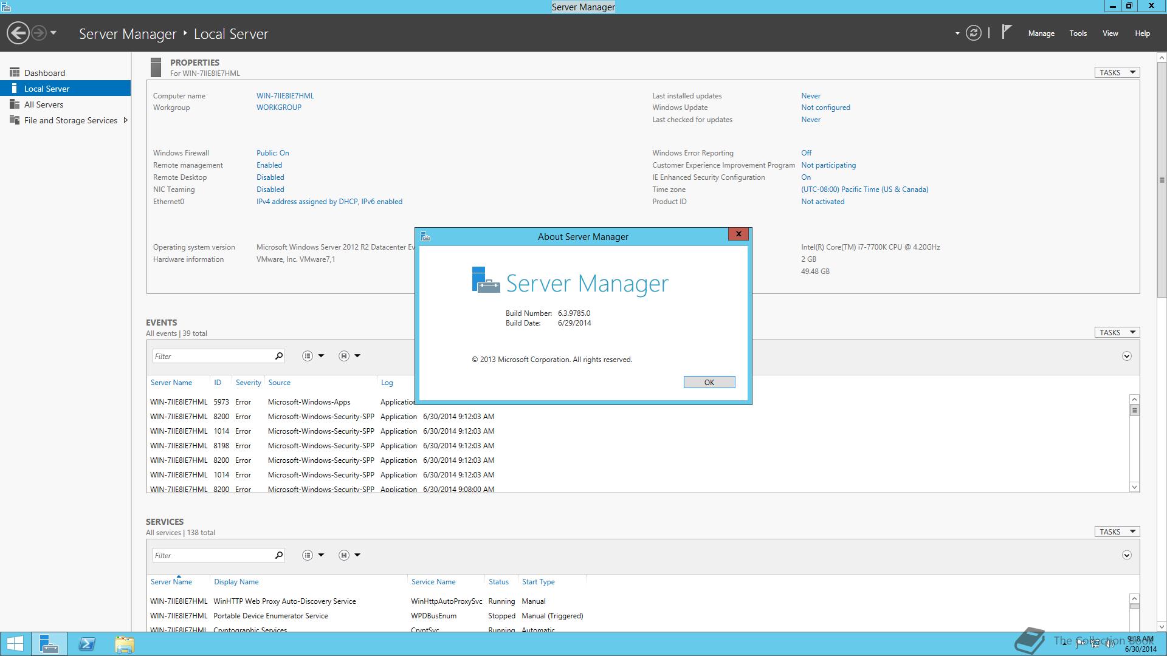Click the Services filter search magnifier icon
This screenshot has width=1167, height=656.
pos(279,555)
